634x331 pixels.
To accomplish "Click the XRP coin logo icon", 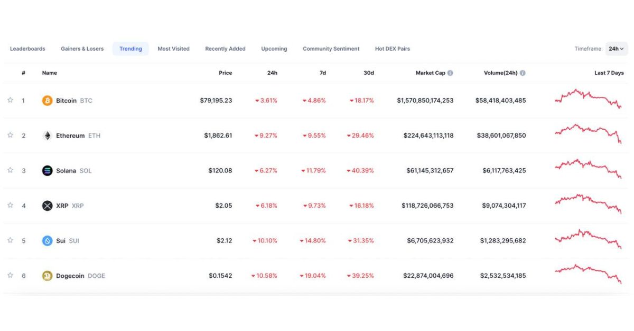I will click(47, 206).
